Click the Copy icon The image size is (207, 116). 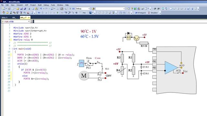click(x=33, y=9)
